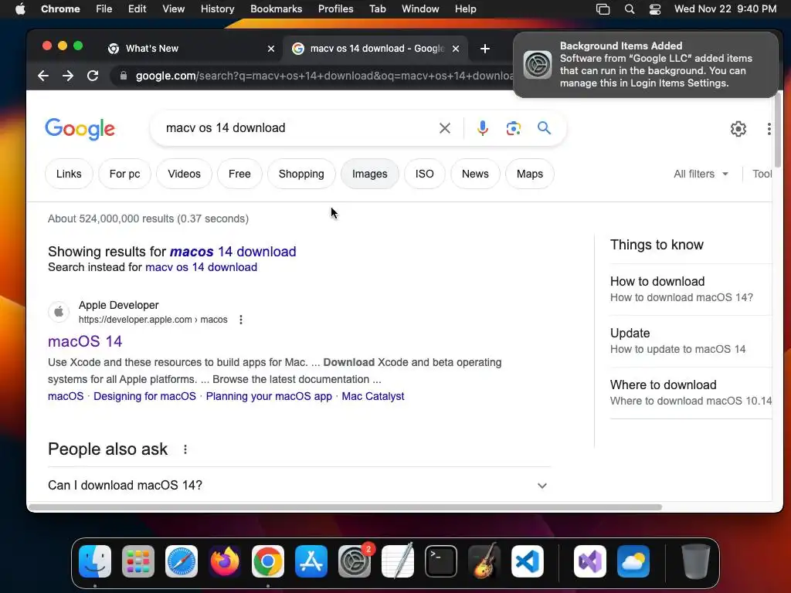791x593 pixels.
Task: Open Control Center in menu bar
Action: point(655,8)
